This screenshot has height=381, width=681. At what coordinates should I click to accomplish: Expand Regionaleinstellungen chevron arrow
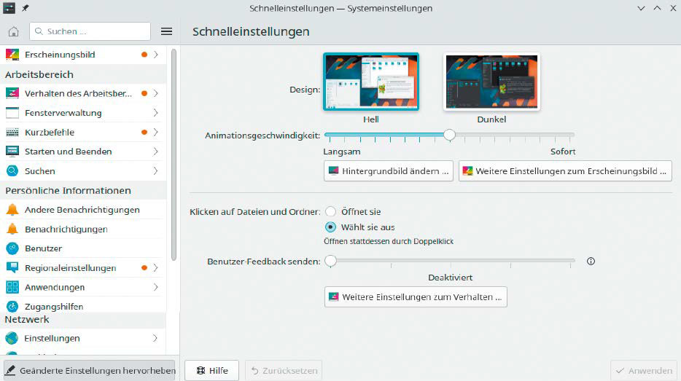[x=155, y=268]
